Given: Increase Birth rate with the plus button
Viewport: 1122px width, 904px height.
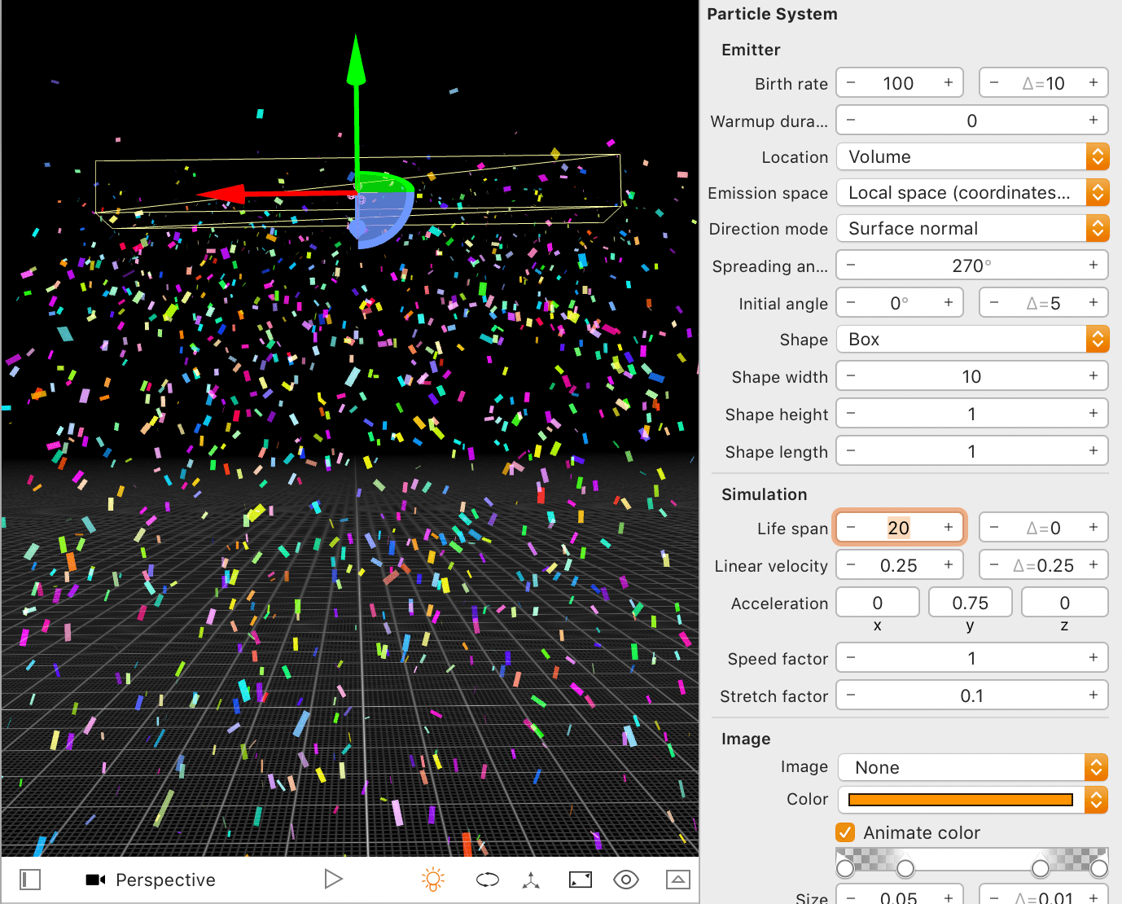Looking at the screenshot, I should [x=948, y=82].
